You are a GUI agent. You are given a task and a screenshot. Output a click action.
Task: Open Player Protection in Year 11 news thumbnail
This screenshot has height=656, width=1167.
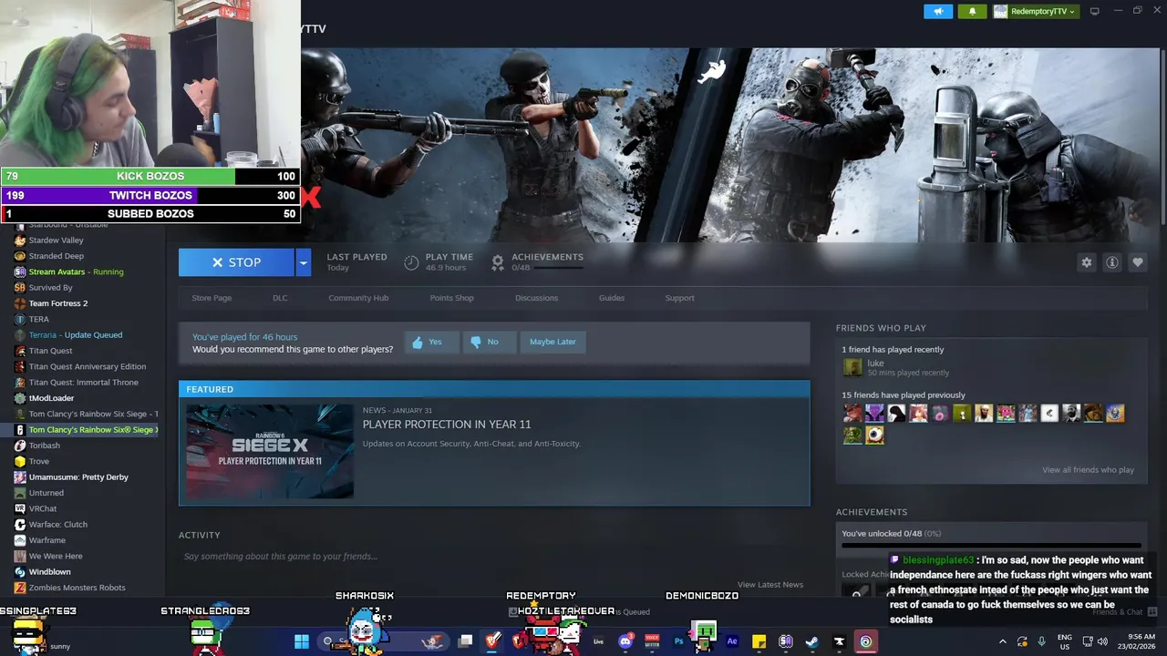[x=270, y=451]
